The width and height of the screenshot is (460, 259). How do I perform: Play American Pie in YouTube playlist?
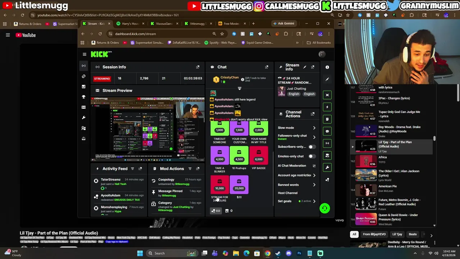coord(392,190)
